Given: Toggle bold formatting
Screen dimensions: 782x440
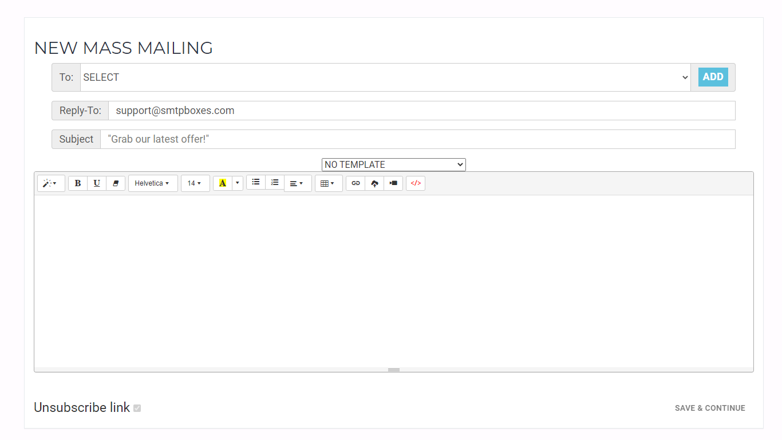Looking at the screenshot, I should (78, 183).
